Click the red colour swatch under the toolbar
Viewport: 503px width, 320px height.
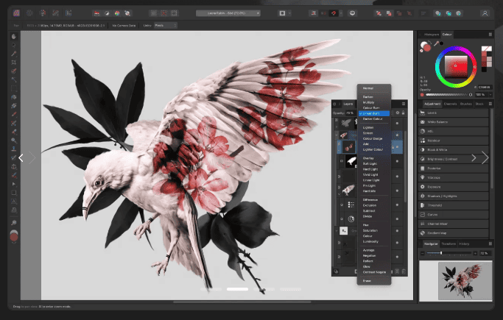pyautogui.click(x=14, y=237)
